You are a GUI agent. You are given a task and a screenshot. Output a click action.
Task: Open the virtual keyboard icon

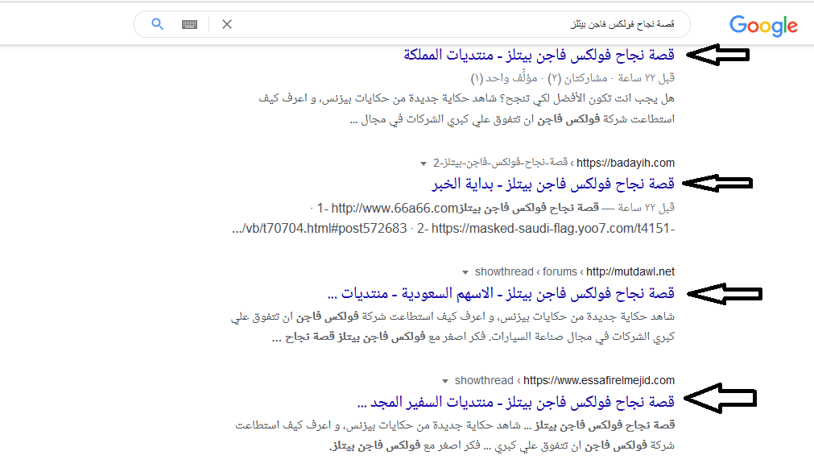pyautogui.click(x=189, y=23)
